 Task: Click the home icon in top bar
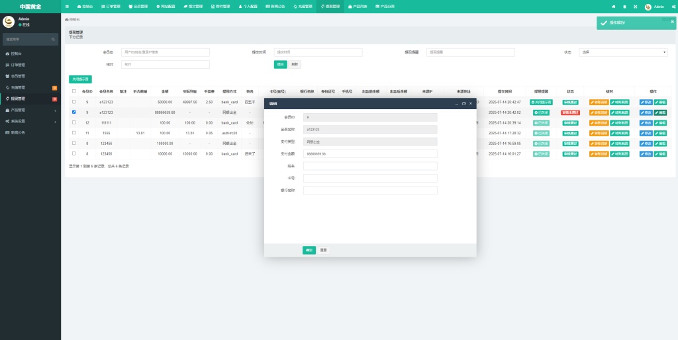tap(613, 7)
